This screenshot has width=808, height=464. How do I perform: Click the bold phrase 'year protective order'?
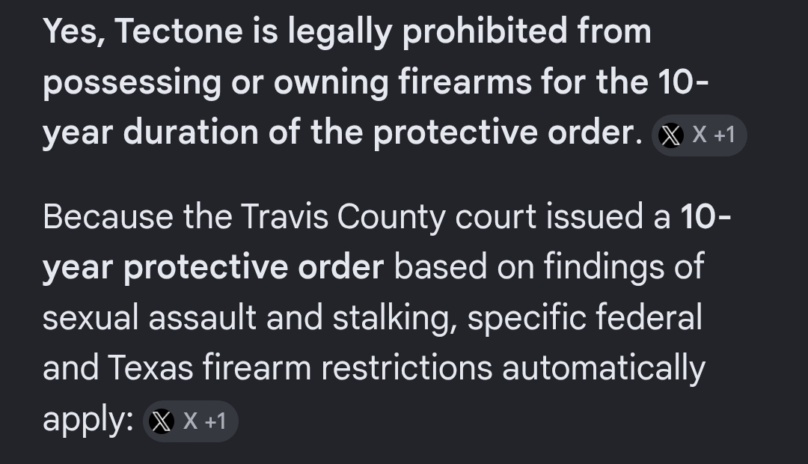(x=212, y=268)
